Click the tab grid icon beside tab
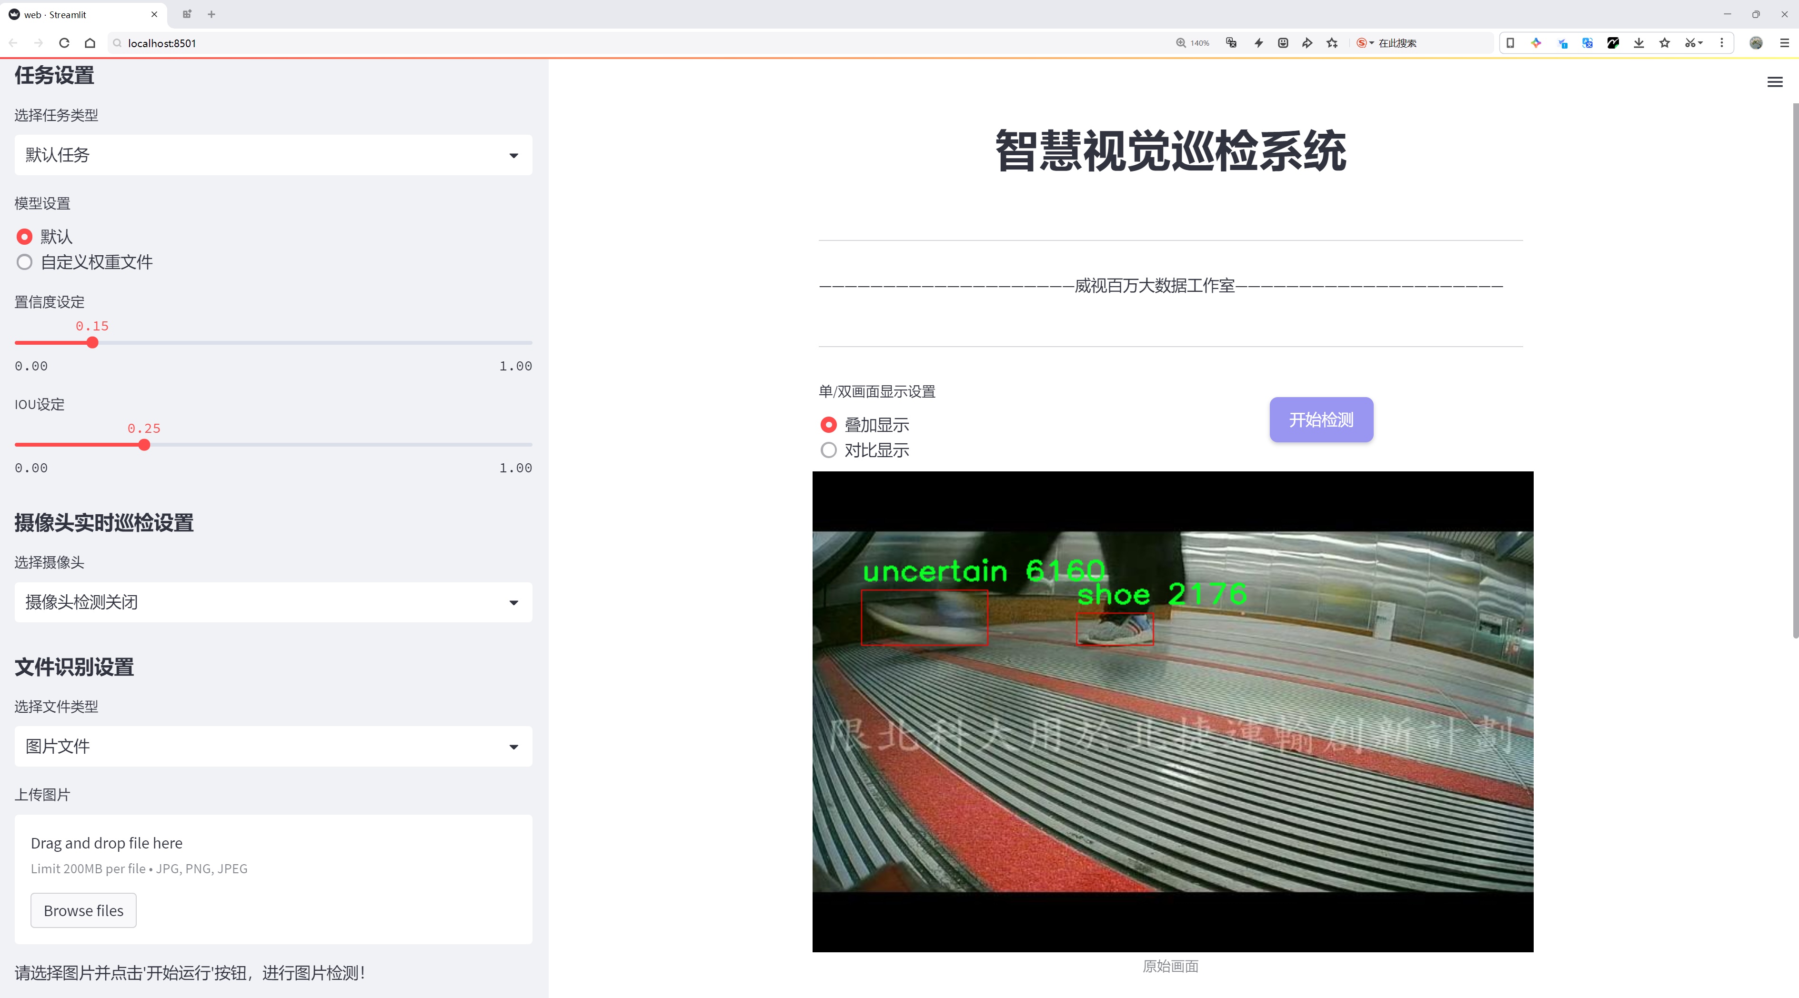 point(186,14)
